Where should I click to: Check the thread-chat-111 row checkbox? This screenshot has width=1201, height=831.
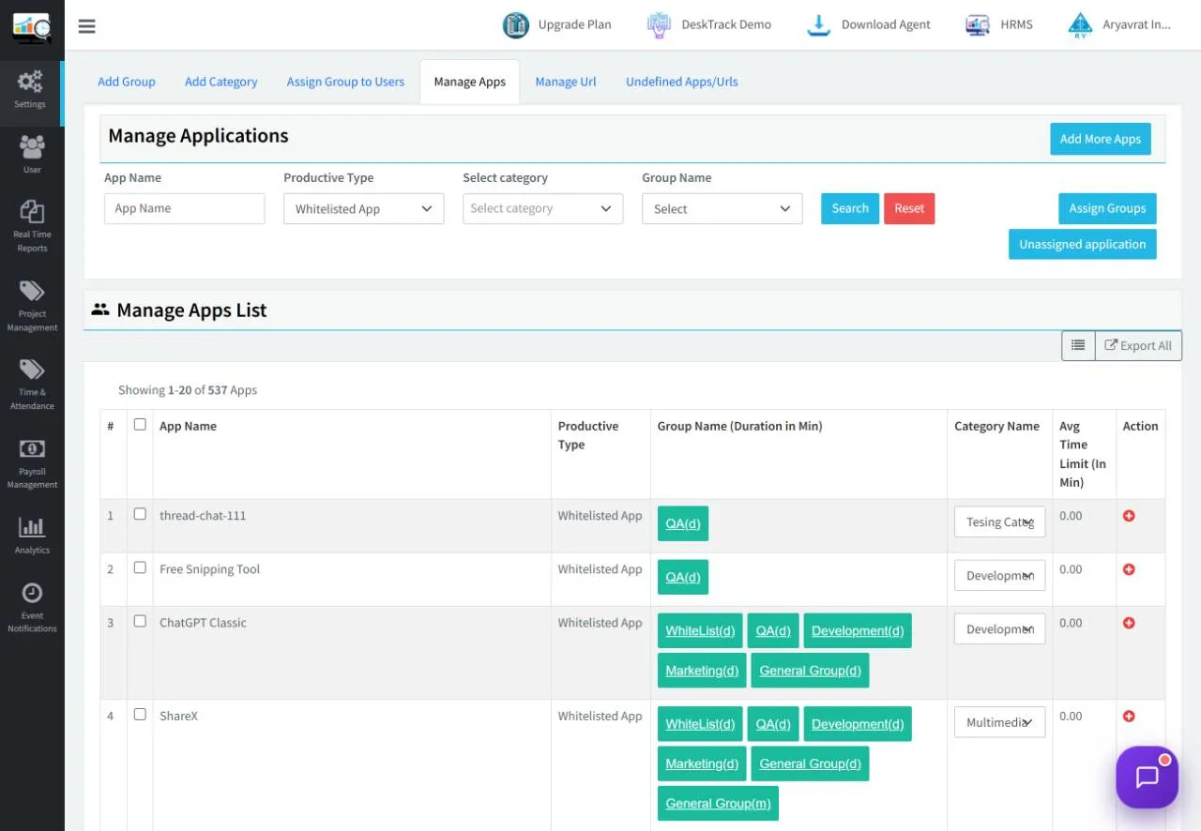coord(140,514)
